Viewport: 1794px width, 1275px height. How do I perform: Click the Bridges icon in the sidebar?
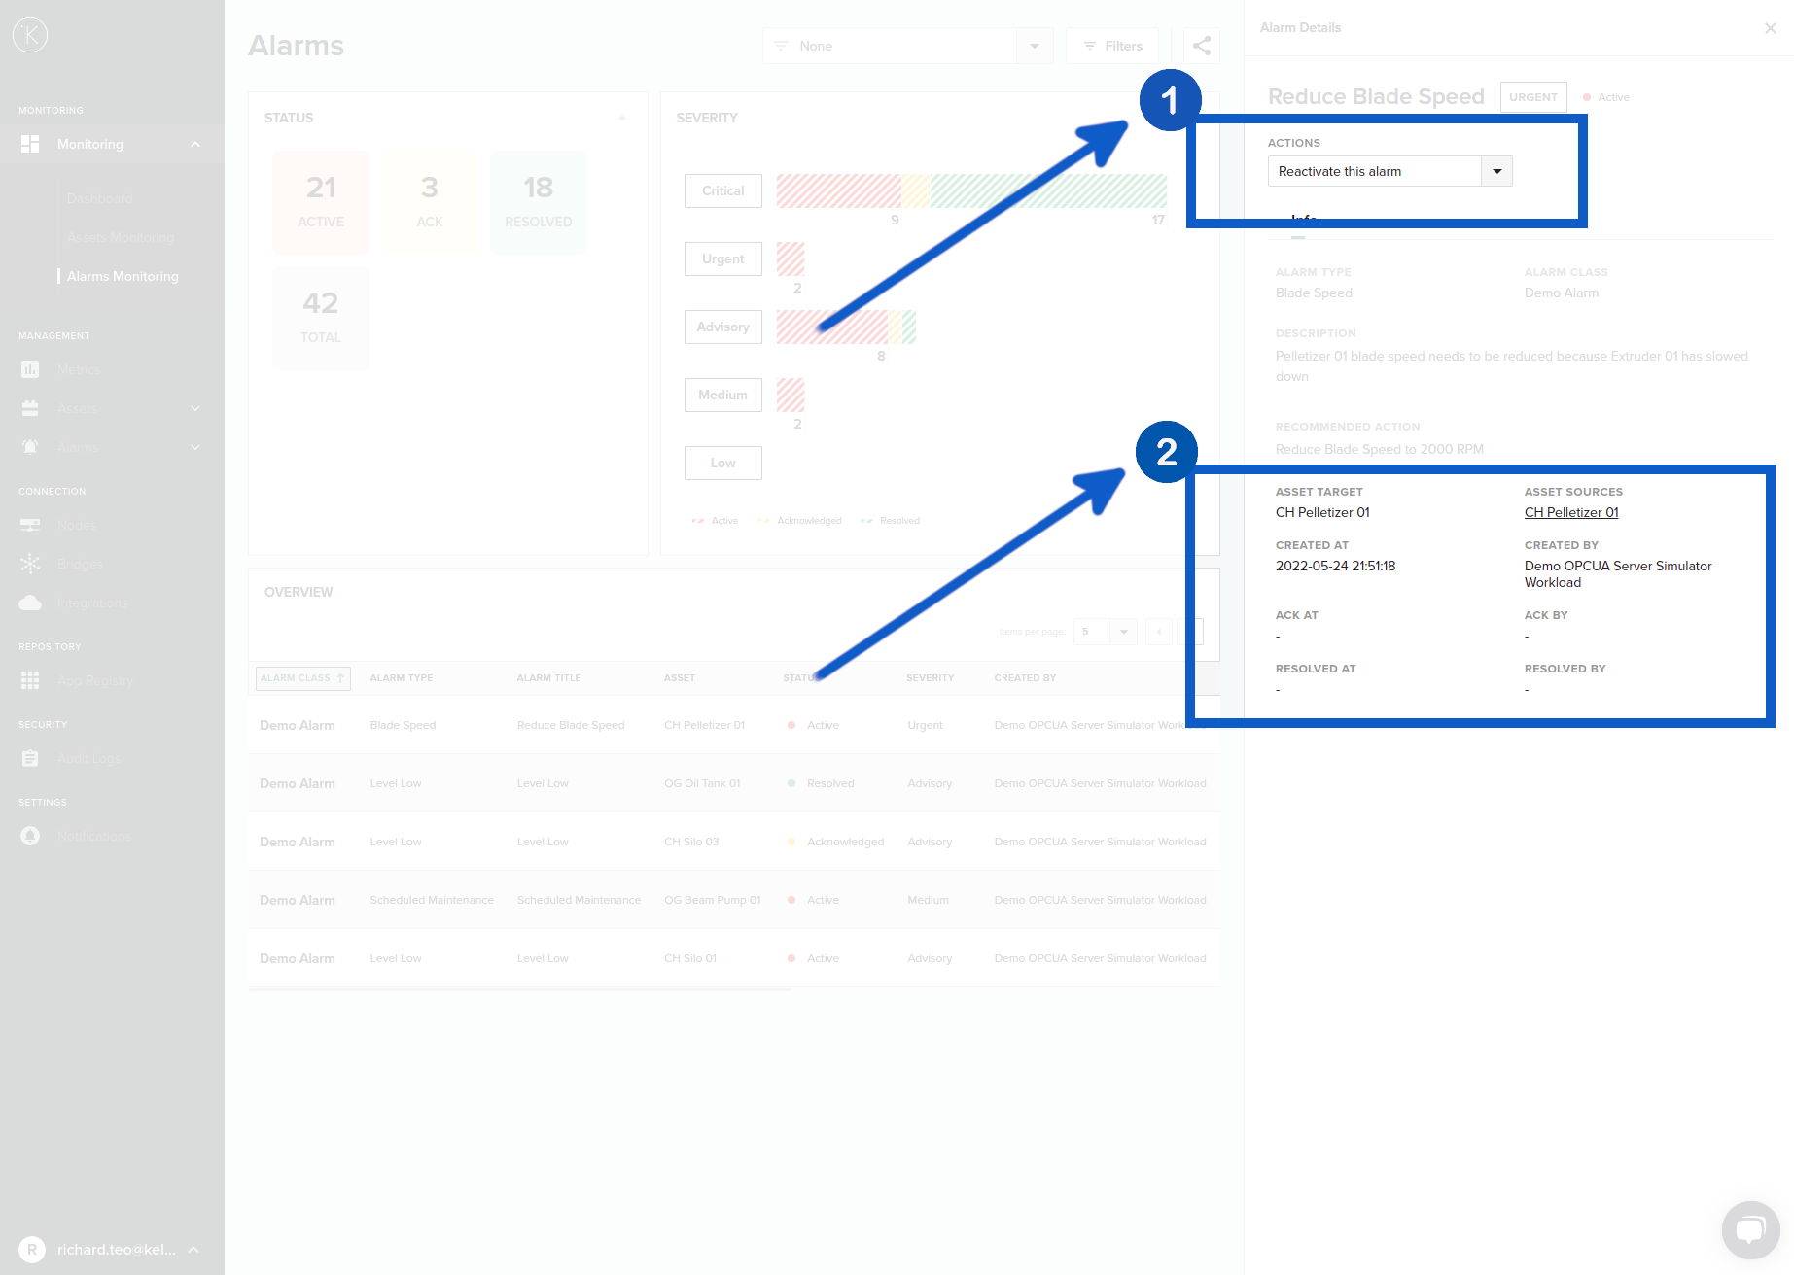coord(30,564)
